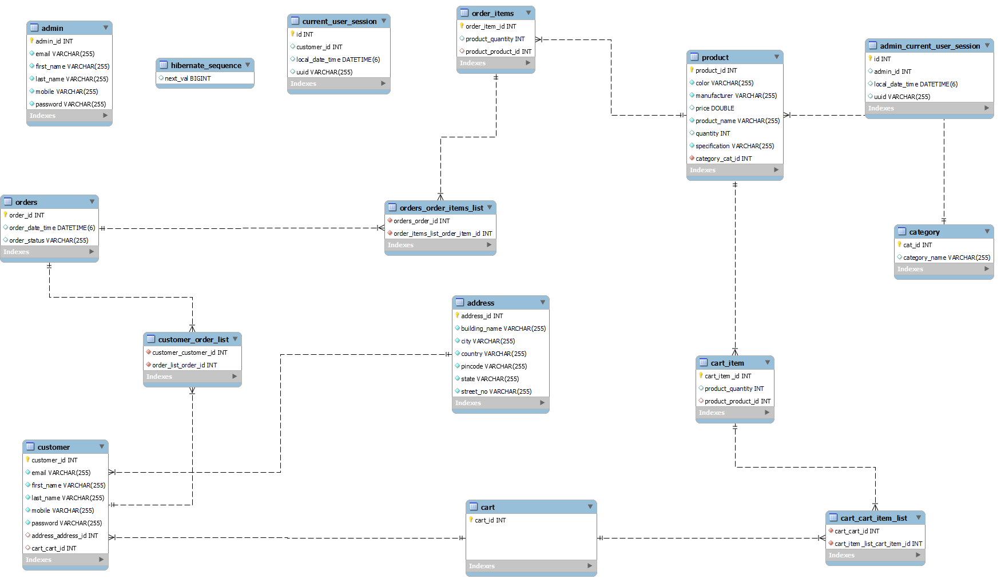Screen dimensions: 1005x582
Task: Click the admin_current_user_session table icon
Action: [x=873, y=45]
